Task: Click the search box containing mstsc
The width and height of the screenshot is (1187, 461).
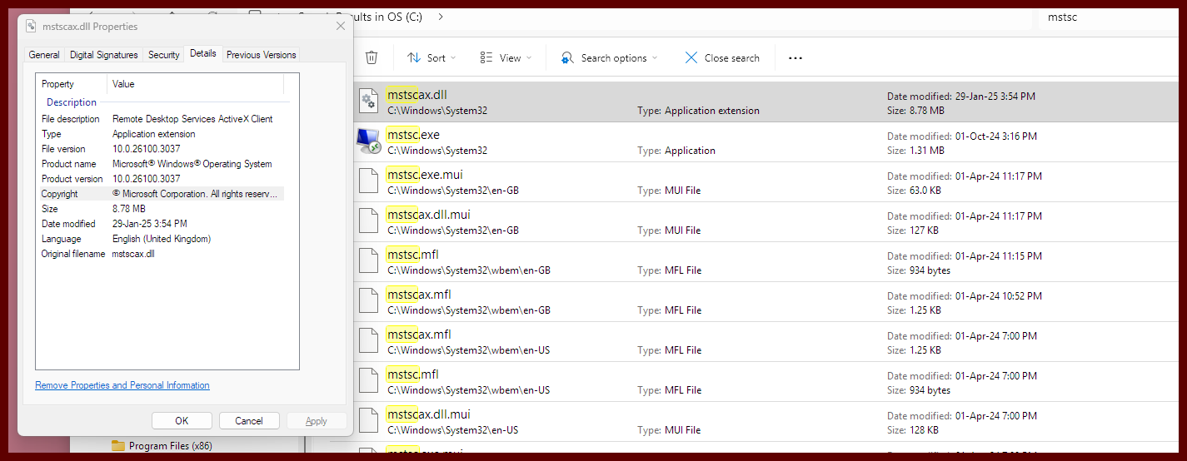Action: pos(1108,17)
